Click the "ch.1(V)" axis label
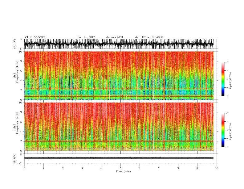This screenshot has width=244, height=189. [15, 44]
